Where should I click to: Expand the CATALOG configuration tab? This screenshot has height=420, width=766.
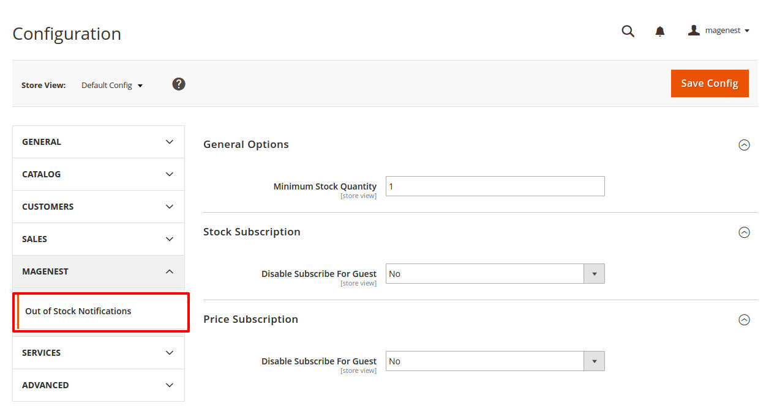coord(99,174)
